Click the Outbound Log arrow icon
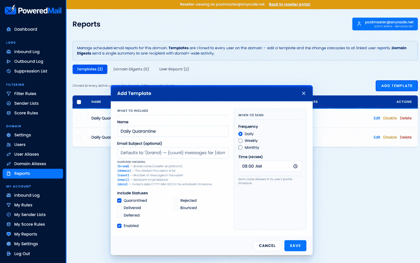The height and width of the screenshot is (263, 420). [x=9, y=62]
